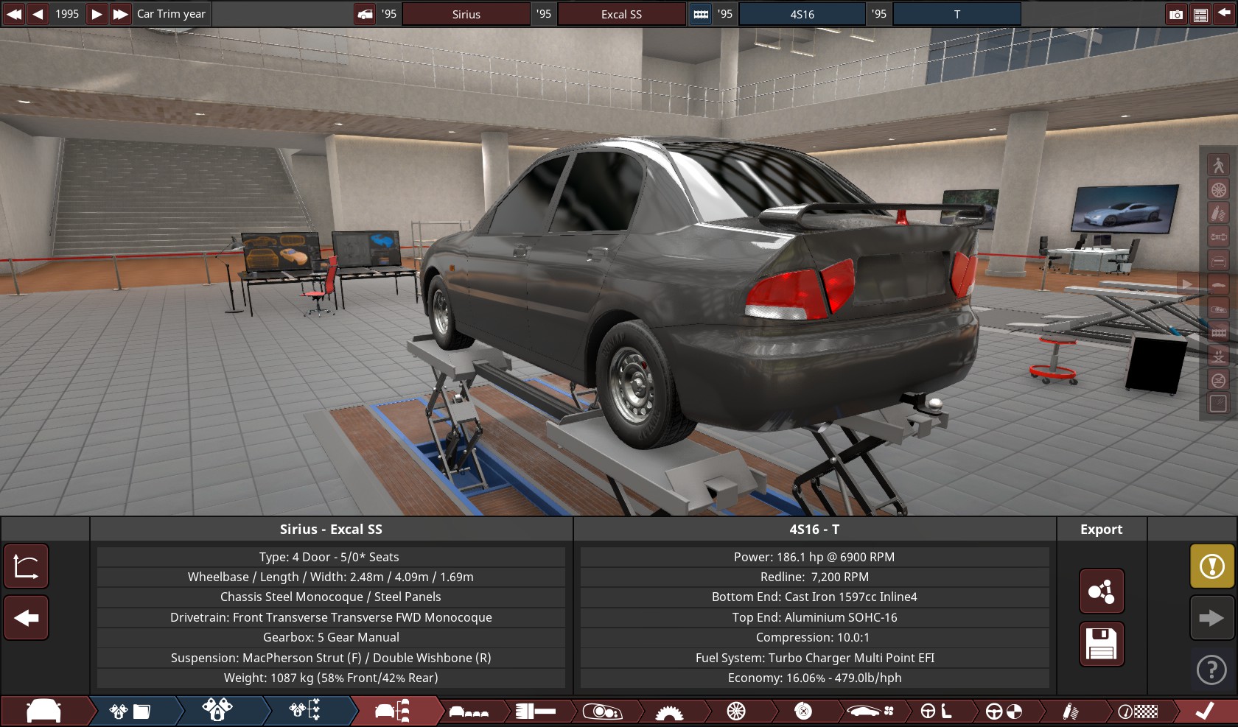Click the 'Economy: 16.06%' row
This screenshot has height=727, width=1238.
[814, 678]
